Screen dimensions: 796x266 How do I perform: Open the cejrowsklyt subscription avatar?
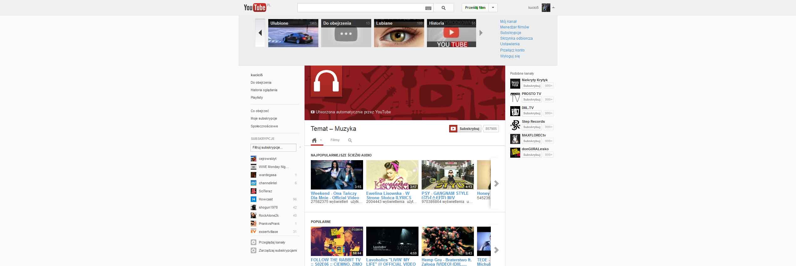[x=254, y=159]
